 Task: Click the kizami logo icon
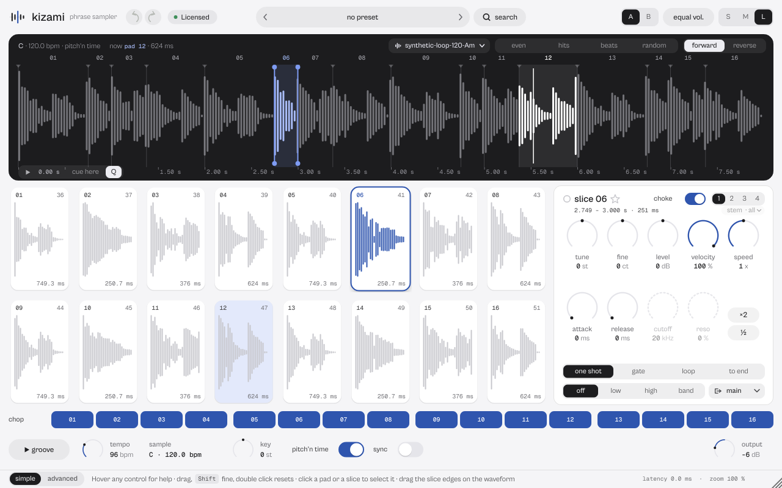click(18, 17)
